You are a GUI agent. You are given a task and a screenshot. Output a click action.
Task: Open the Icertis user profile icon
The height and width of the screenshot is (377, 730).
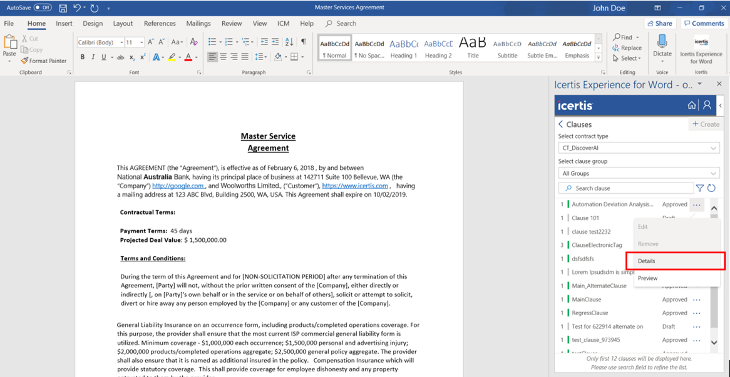coord(707,105)
